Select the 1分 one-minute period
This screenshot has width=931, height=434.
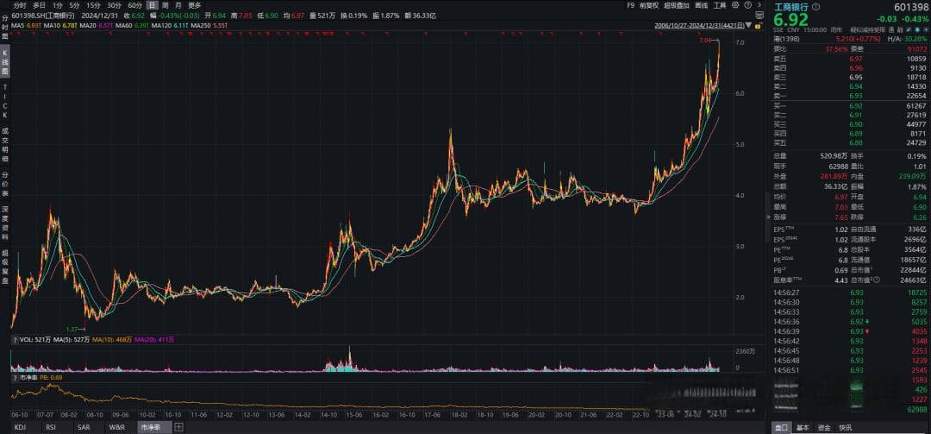click(x=58, y=5)
